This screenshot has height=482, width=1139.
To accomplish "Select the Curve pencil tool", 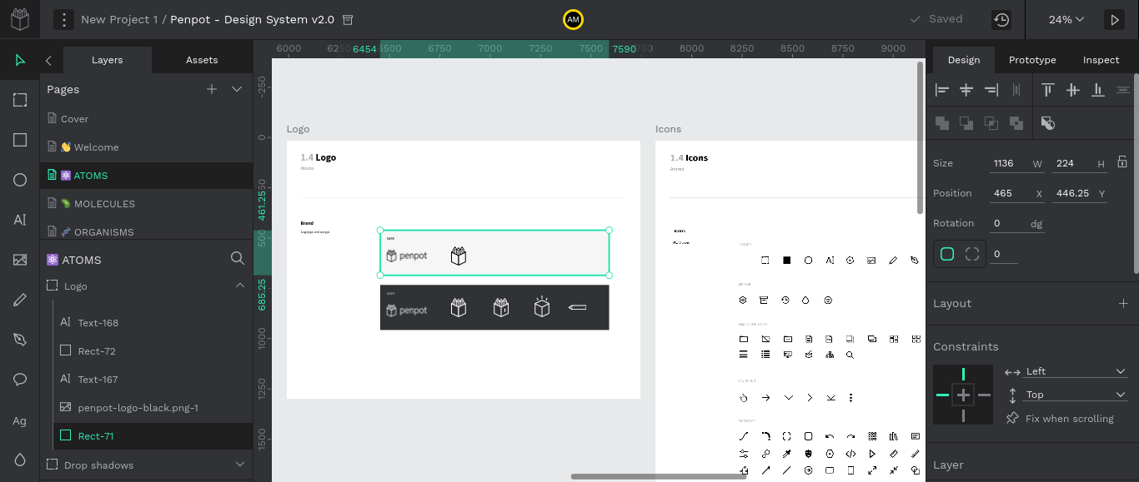I will click(x=20, y=300).
